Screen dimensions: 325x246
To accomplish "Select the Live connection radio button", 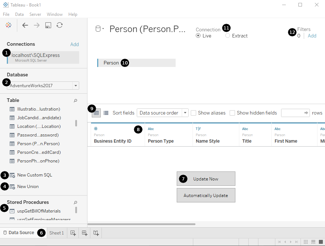I will tap(198, 36).
